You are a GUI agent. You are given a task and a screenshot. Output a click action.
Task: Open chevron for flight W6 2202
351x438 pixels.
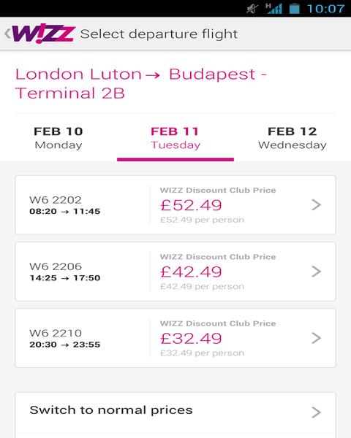coord(317,204)
